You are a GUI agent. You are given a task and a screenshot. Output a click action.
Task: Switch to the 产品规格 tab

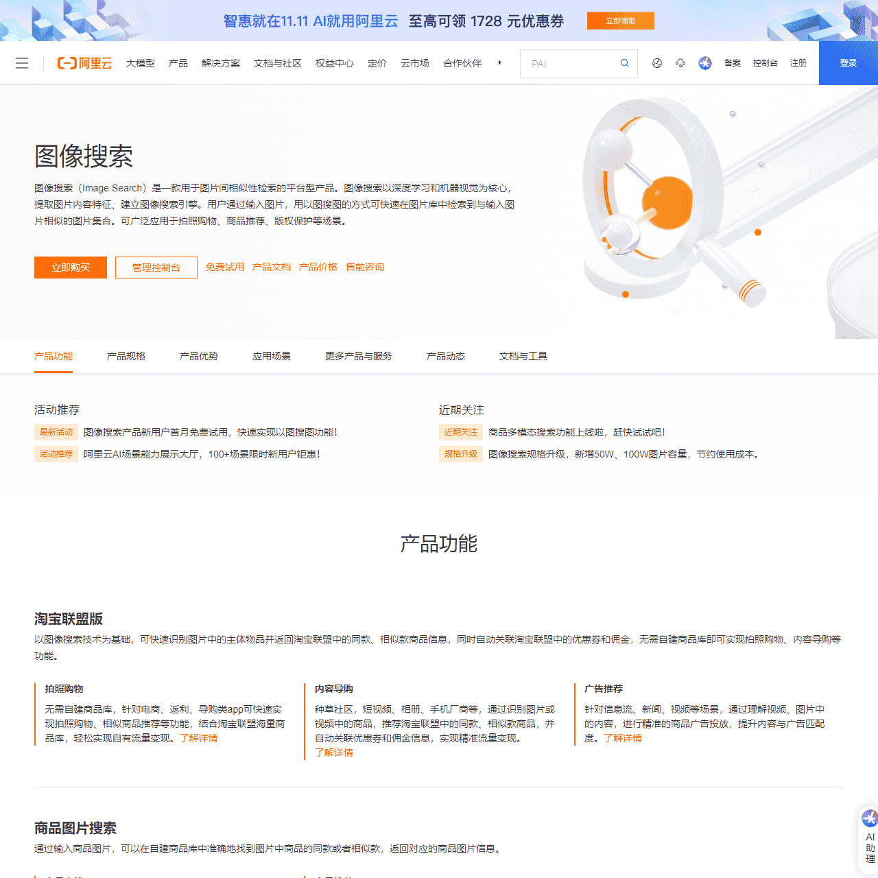point(126,356)
